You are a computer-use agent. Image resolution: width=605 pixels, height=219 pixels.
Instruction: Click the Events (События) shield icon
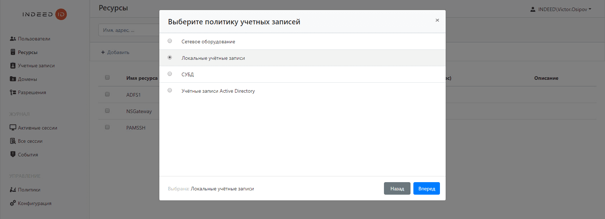[13, 155]
